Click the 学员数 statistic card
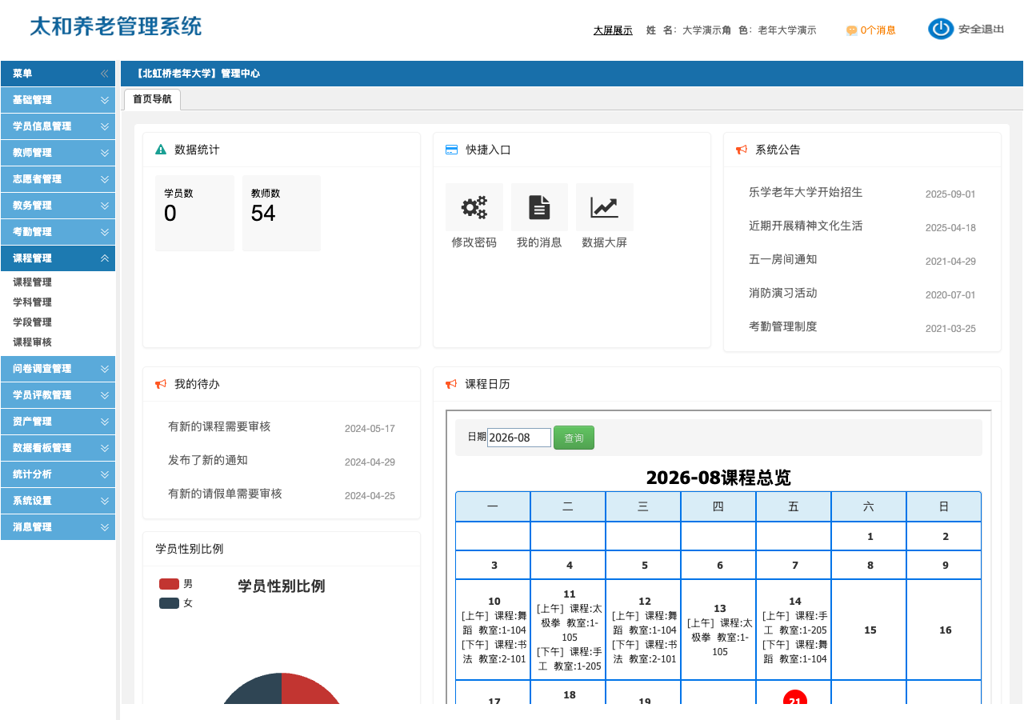Viewport: 1024px width, 720px height. click(x=194, y=213)
